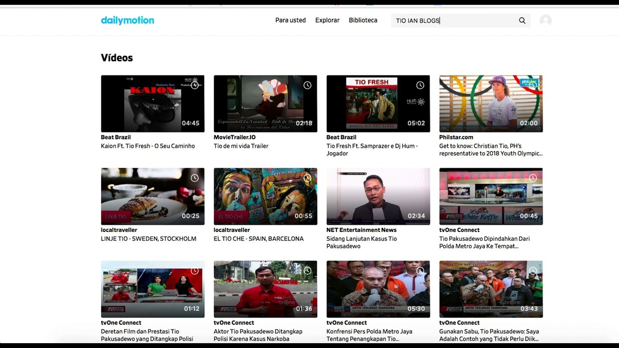Open title 'EL TIO CHE - SPAIN, BARCELONA'

[x=259, y=239]
